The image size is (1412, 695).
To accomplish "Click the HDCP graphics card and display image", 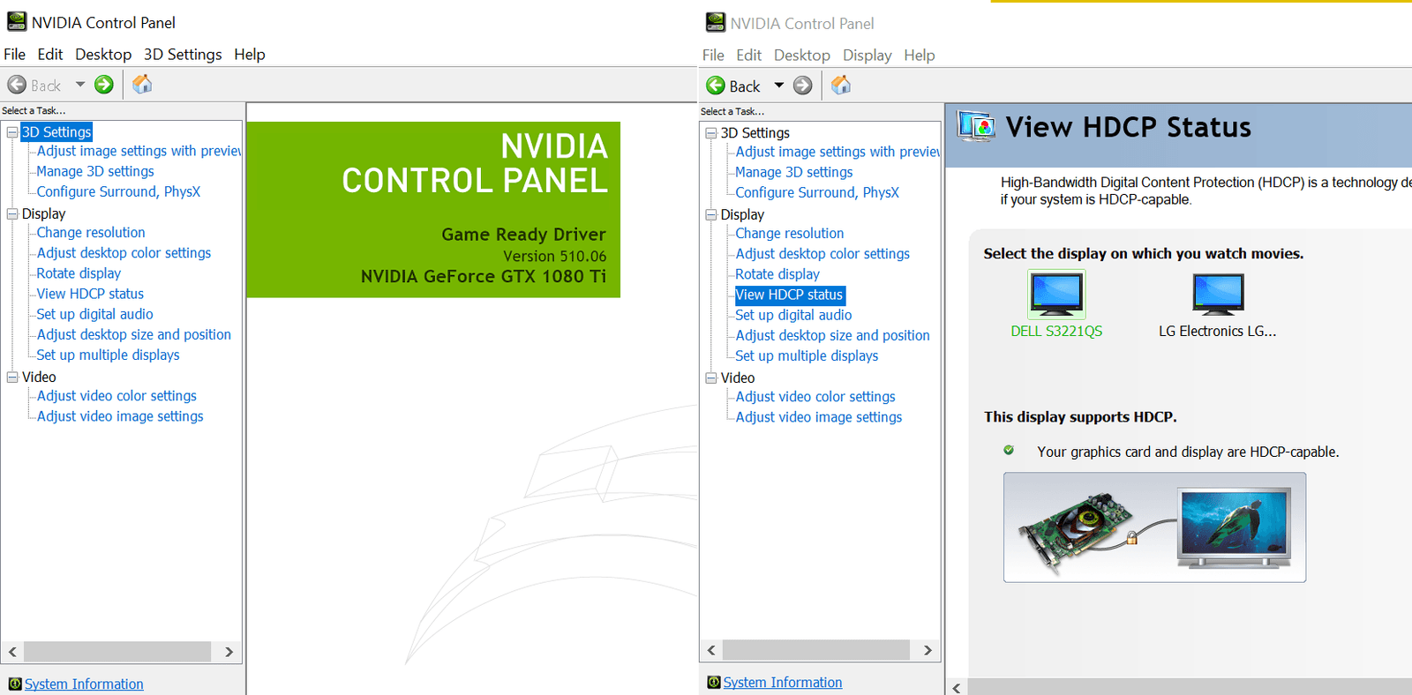I will click(x=1154, y=527).
